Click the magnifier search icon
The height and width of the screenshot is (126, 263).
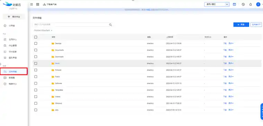(x=110, y=25)
